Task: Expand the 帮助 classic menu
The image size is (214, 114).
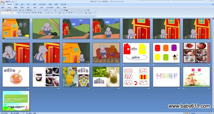Action: (x=65, y=8)
